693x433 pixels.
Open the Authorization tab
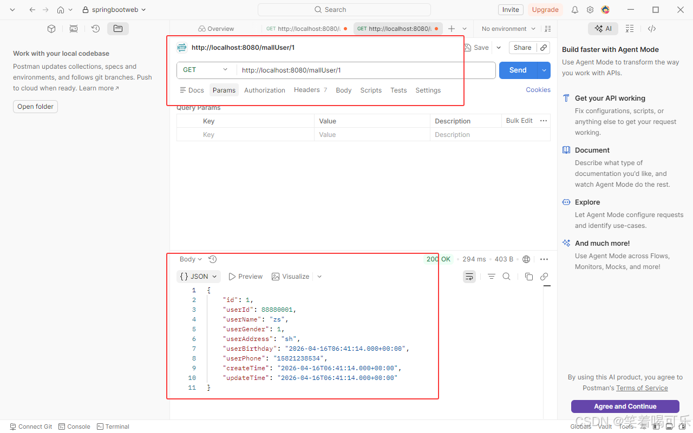pos(265,90)
